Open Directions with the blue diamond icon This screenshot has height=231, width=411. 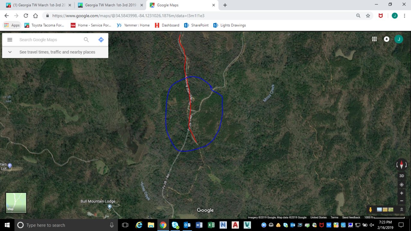(101, 40)
